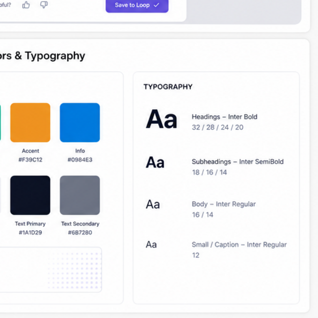Click the thumbs up icon
This screenshot has height=318, width=318.
(26, 5)
